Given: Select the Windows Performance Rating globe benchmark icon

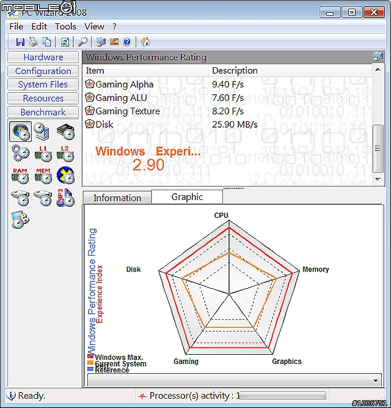Looking at the screenshot, I should (21, 132).
